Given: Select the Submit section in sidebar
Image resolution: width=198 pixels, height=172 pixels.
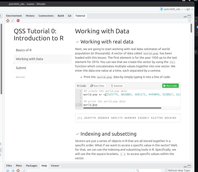Looking at the screenshot, I should click(21, 68).
